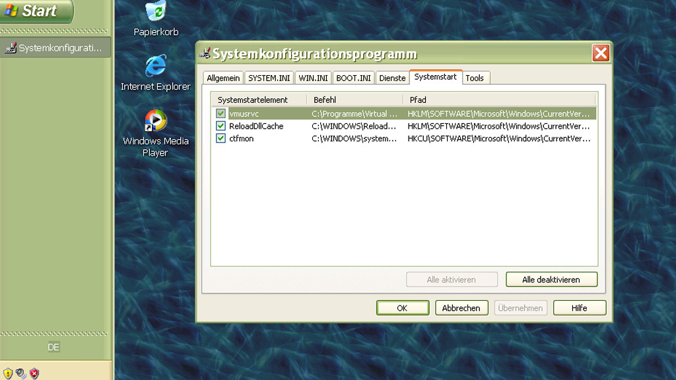Select Systemkonfigurati... taskbar button

coord(55,47)
